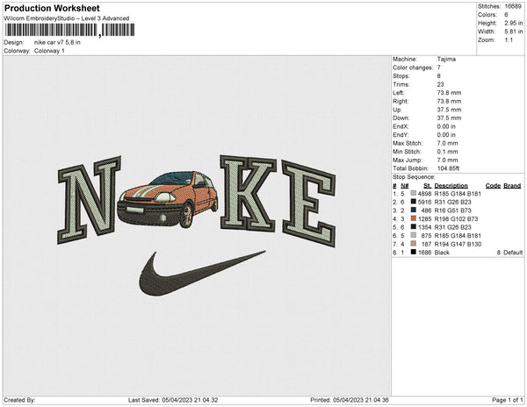The width and height of the screenshot is (527, 407).
Task: Click the Brand column header
Action: click(512, 186)
